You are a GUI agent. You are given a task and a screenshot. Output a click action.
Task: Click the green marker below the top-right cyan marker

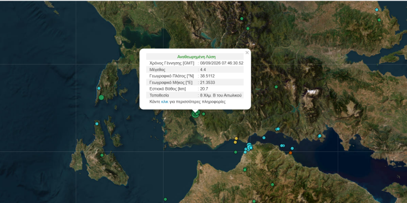(x=379, y=20)
